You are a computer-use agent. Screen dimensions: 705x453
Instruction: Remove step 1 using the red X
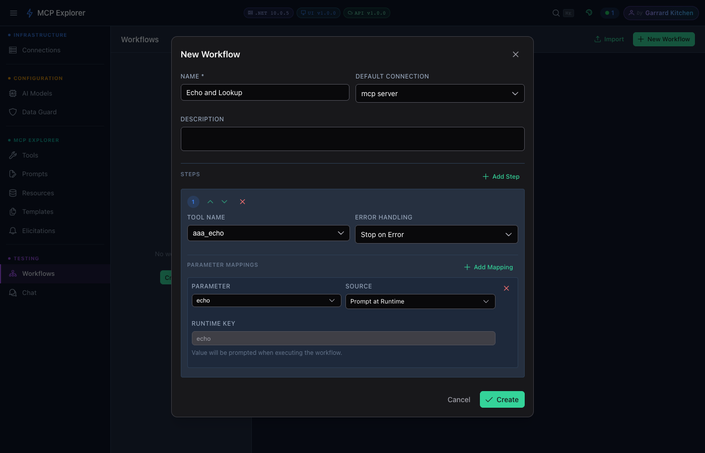click(x=242, y=201)
